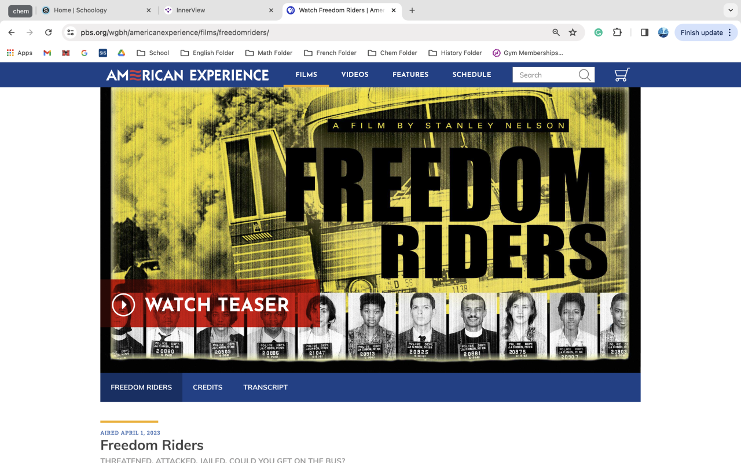Select the TRANSCRIPT sub-tab

click(265, 387)
